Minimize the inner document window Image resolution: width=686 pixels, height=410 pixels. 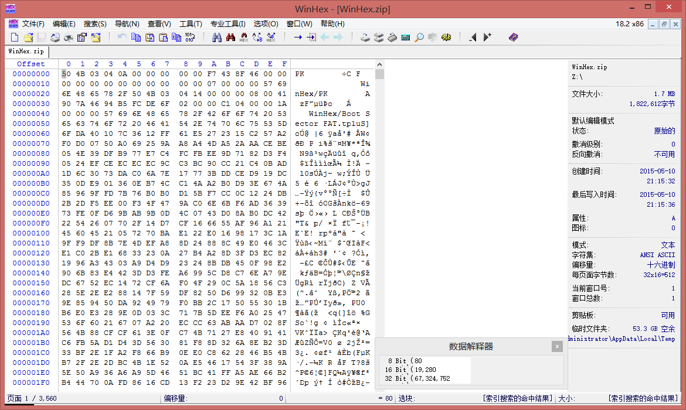tap(653, 24)
